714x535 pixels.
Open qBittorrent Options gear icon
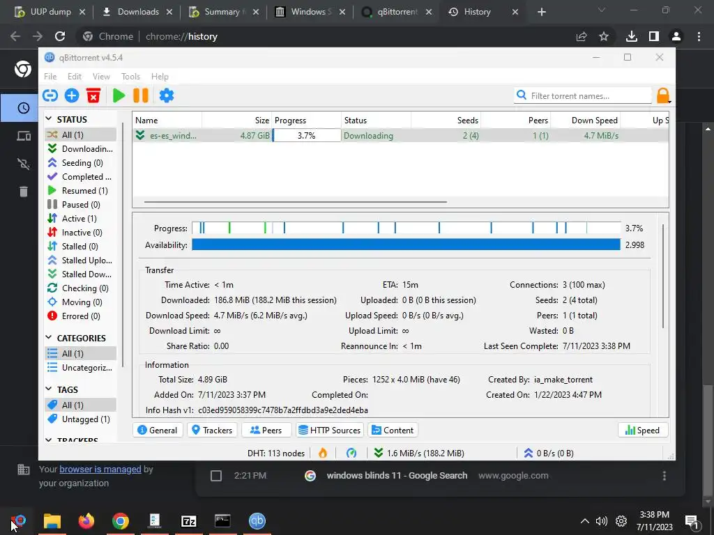pos(167,95)
